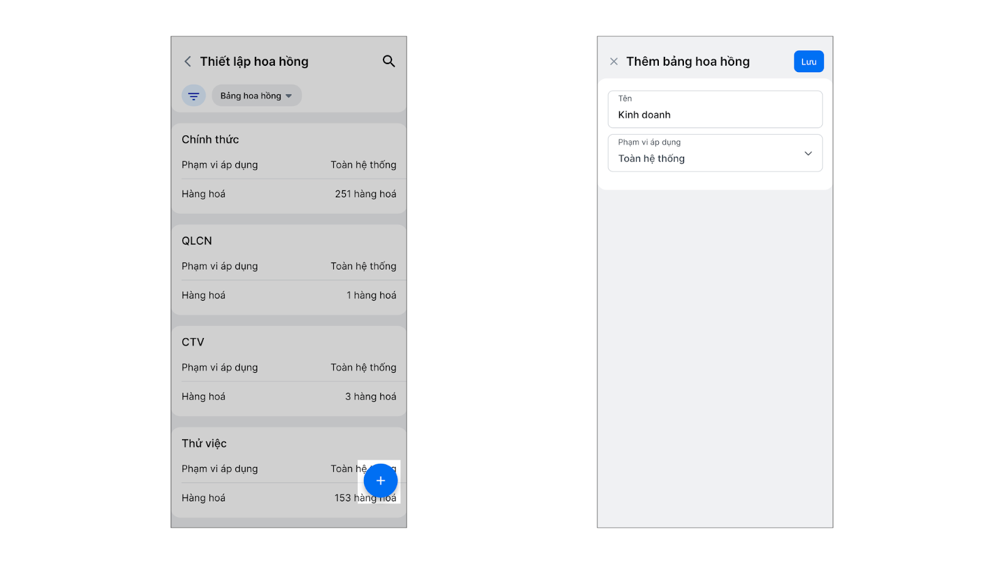View the 1 hàng hoá row in QLCN
1004x564 pixels.
289,295
